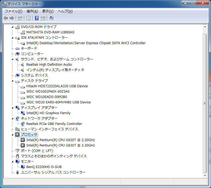
Task: Select the BenQ E2200HD D-SUB monitor
Action: (44, 167)
